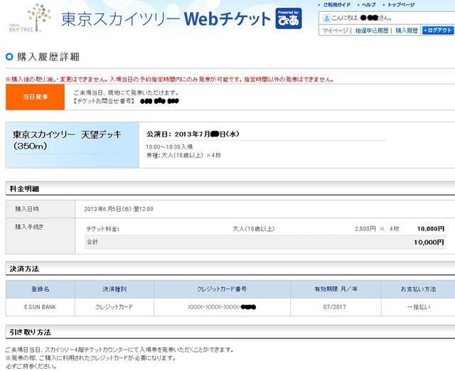Click the 必ずご持参ください note
The image size is (455, 371).
tap(31, 366)
